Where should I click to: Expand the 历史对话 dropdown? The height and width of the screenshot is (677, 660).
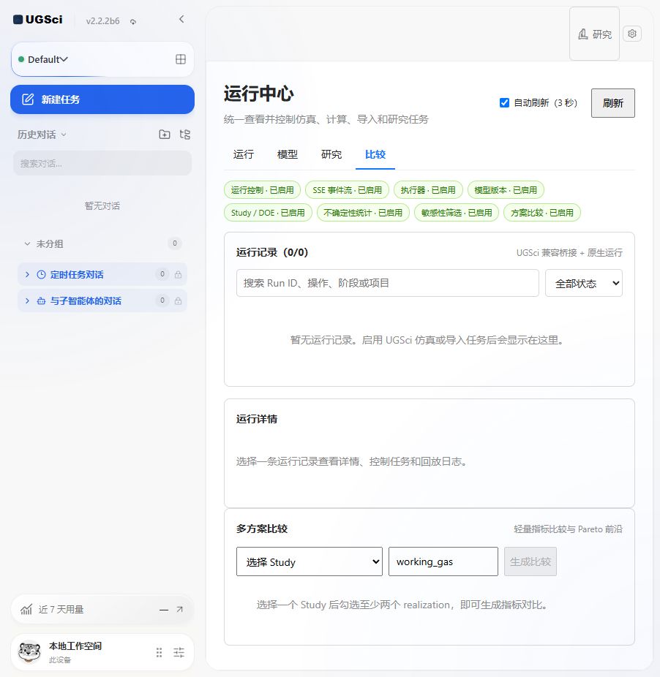pos(42,135)
